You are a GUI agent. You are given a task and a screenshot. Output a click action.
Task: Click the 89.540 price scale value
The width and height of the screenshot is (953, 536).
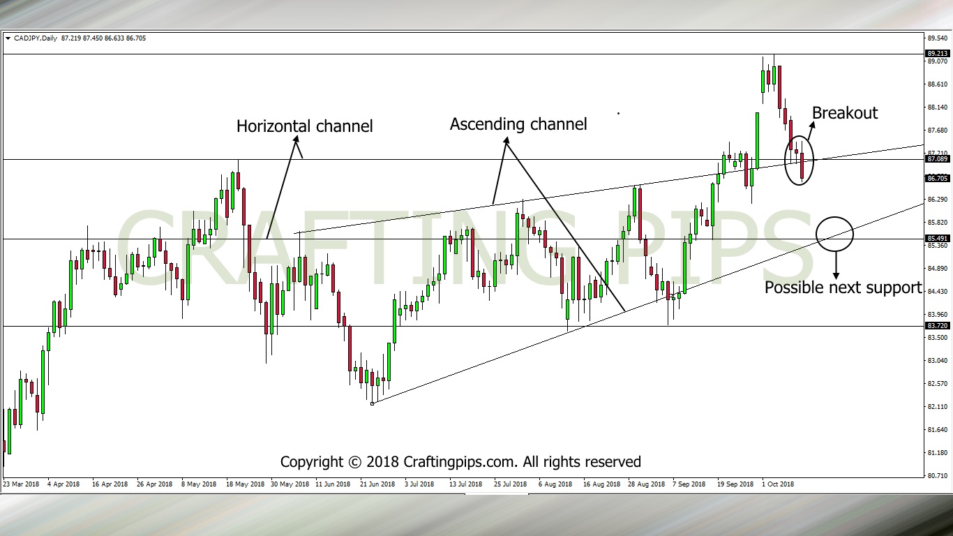click(937, 38)
